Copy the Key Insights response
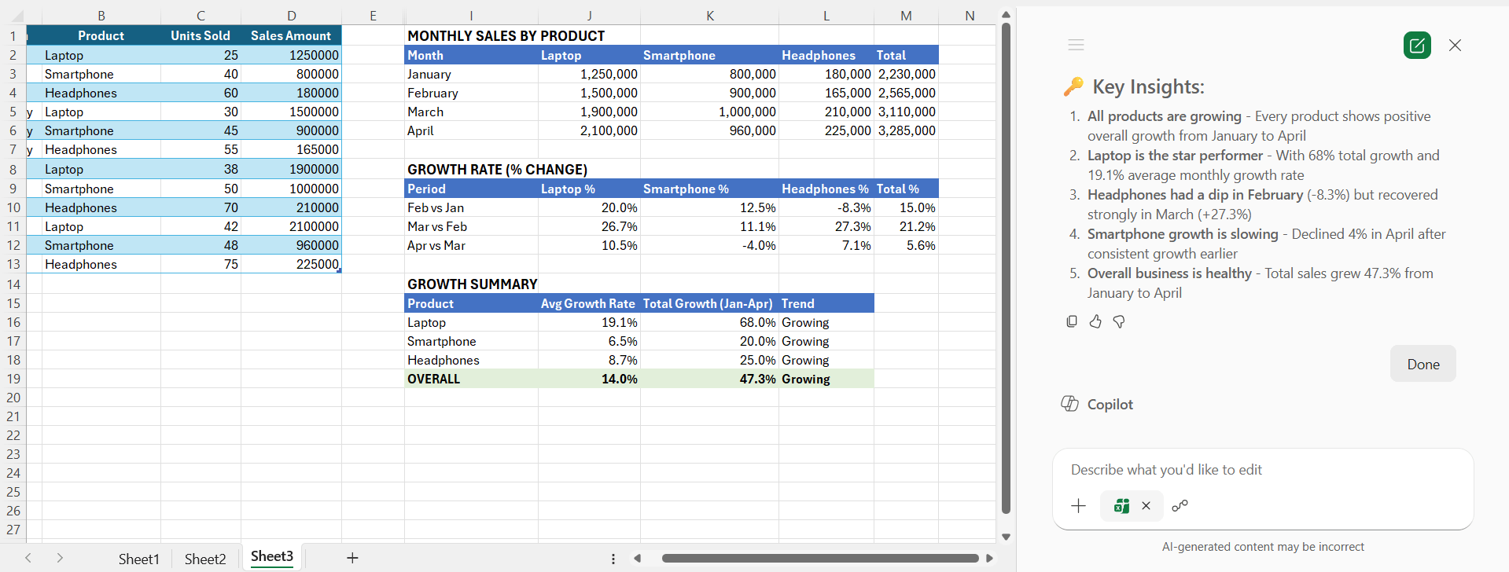1509x572 pixels. (1072, 321)
